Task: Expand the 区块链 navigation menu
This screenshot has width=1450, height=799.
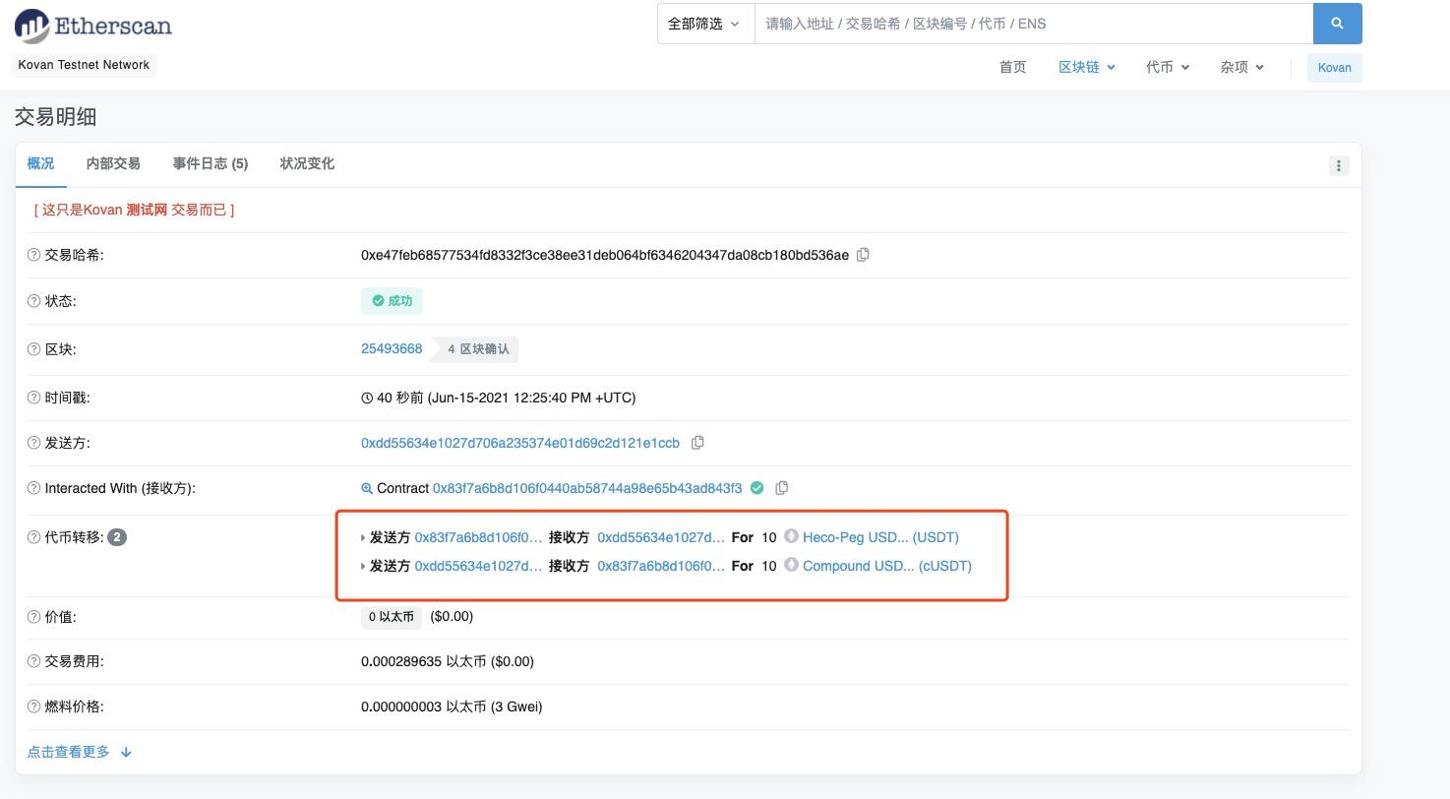Action: point(1086,67)
